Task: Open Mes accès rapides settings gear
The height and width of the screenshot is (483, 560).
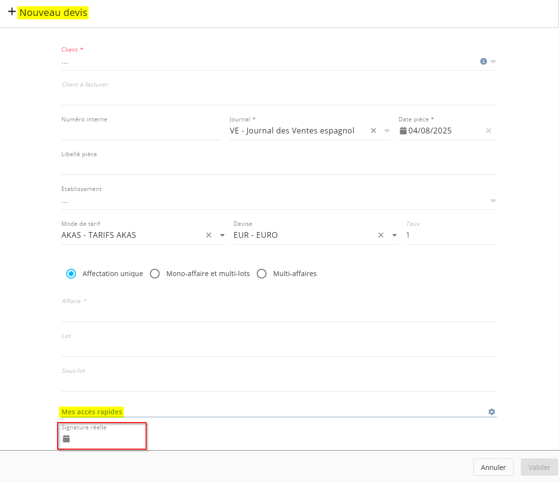Action: tap(492, 412)
